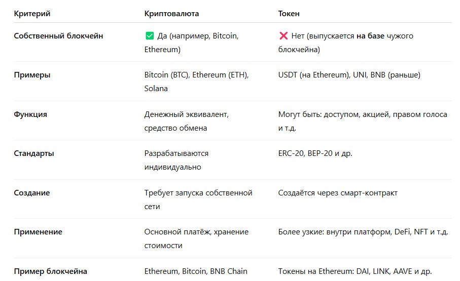Click the "Стандарты" row label
The width and height of the screenshot is (460, 281).
click(x=34, y=153)
